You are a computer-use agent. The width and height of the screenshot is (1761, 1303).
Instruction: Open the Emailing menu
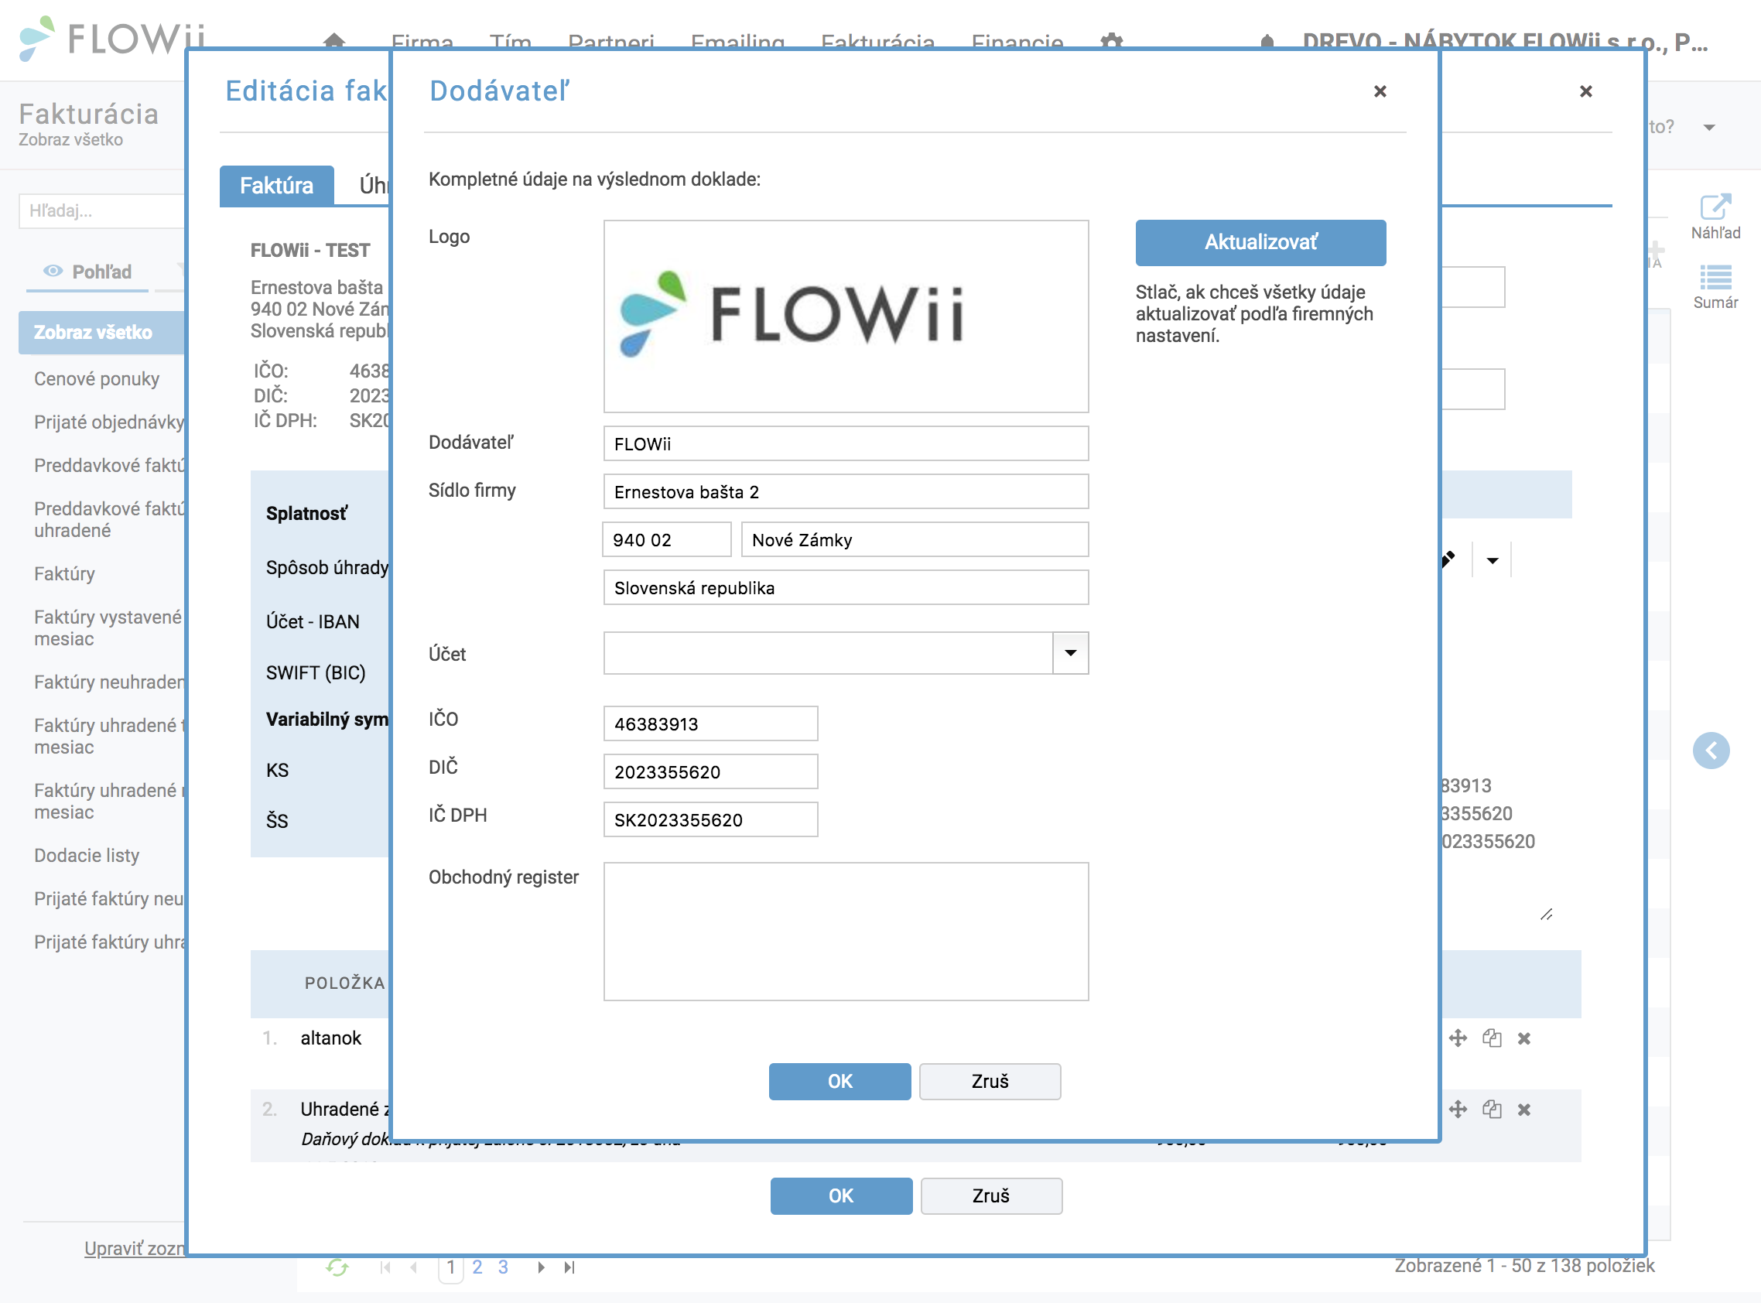(737, 41)
